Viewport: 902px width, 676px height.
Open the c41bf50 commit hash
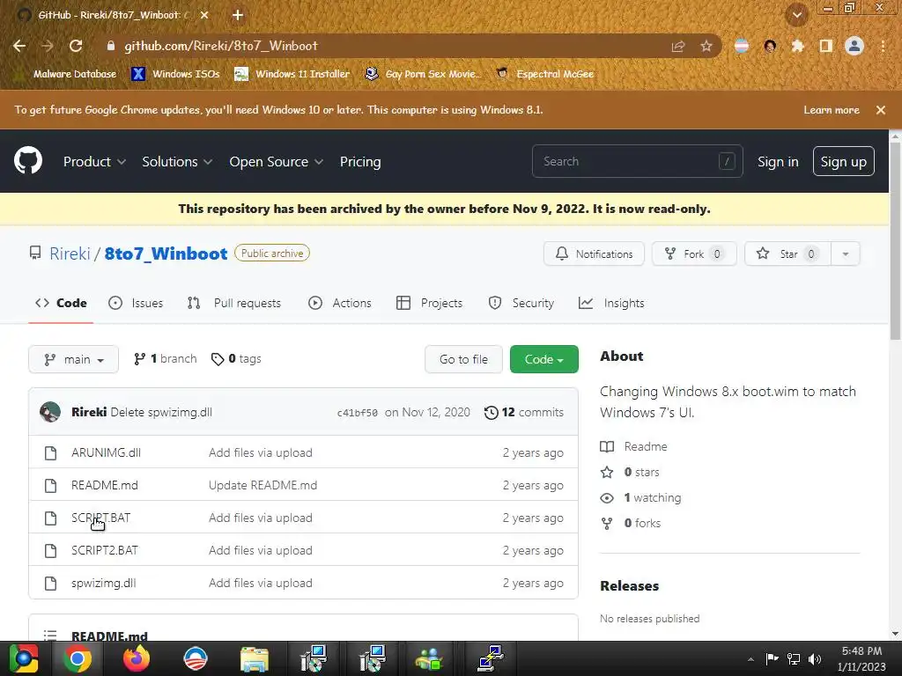pyautogui.click(x=358, y=413)
